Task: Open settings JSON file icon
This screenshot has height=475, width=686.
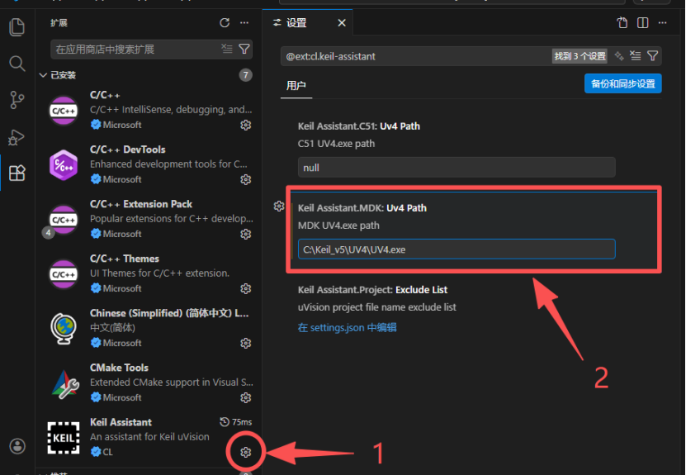Action: coord(622,23)
